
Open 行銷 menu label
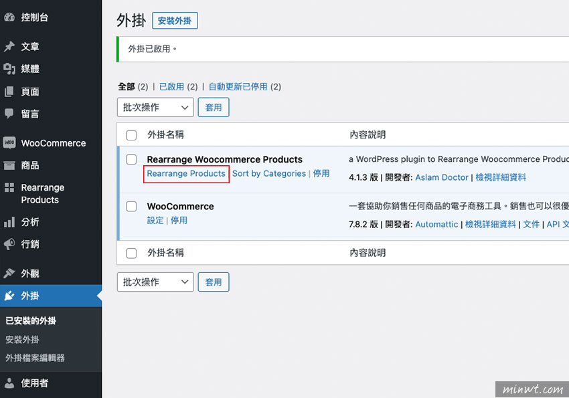point(30,244)
